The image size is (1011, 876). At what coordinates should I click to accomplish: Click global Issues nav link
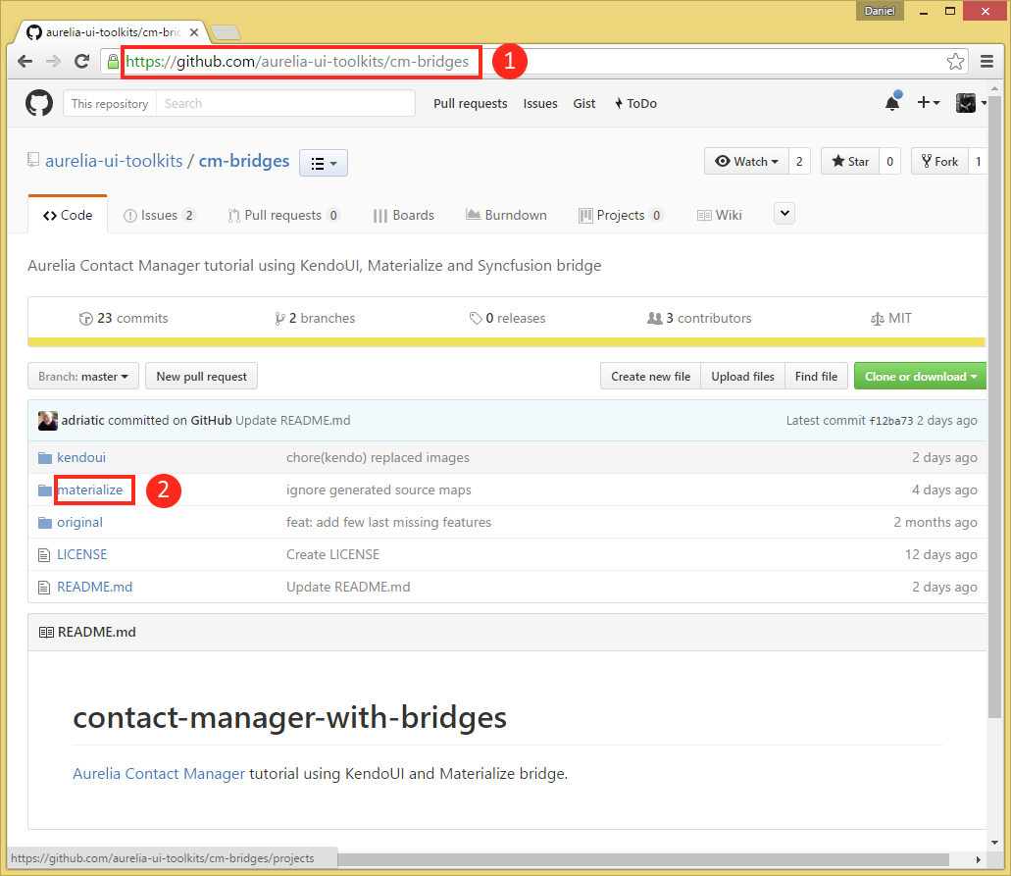540,103
